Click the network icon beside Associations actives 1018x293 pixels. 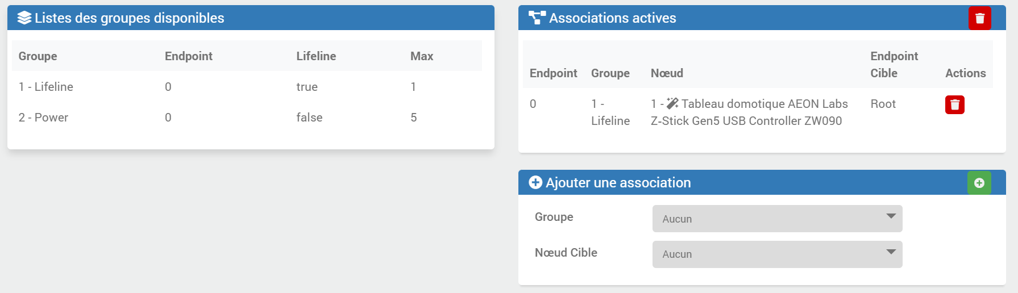537,18
